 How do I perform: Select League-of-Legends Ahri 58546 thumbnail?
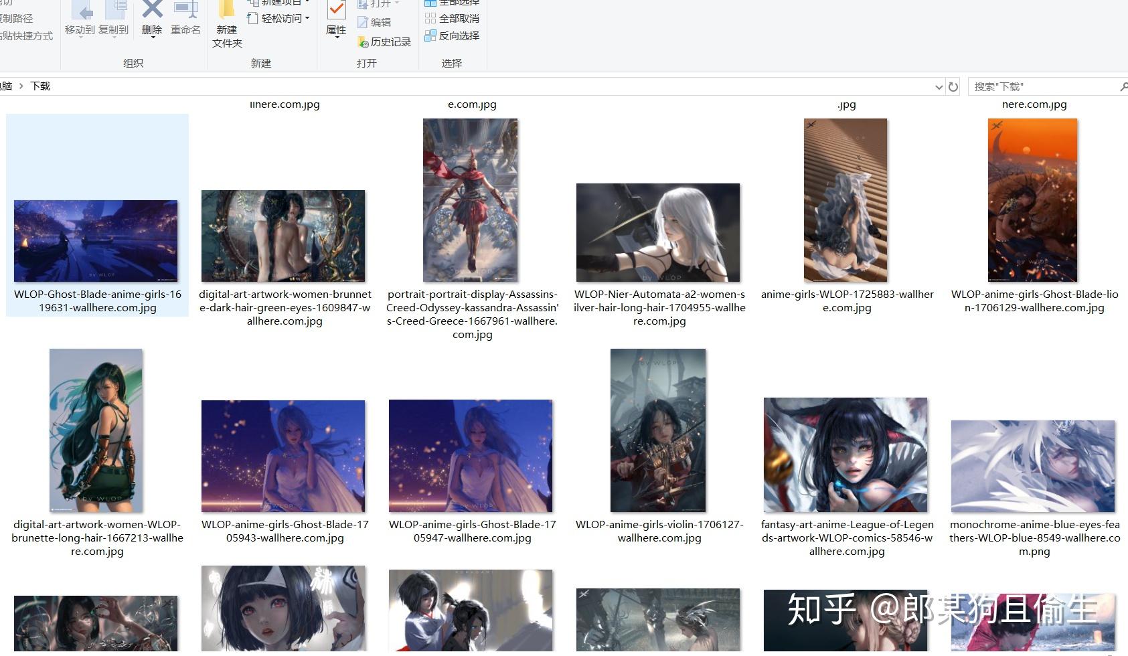pyautogui.click(x=845, y=455)
